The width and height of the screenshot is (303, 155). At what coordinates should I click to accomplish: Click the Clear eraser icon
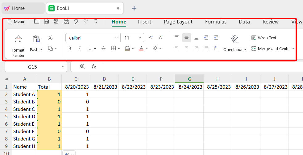156,48
